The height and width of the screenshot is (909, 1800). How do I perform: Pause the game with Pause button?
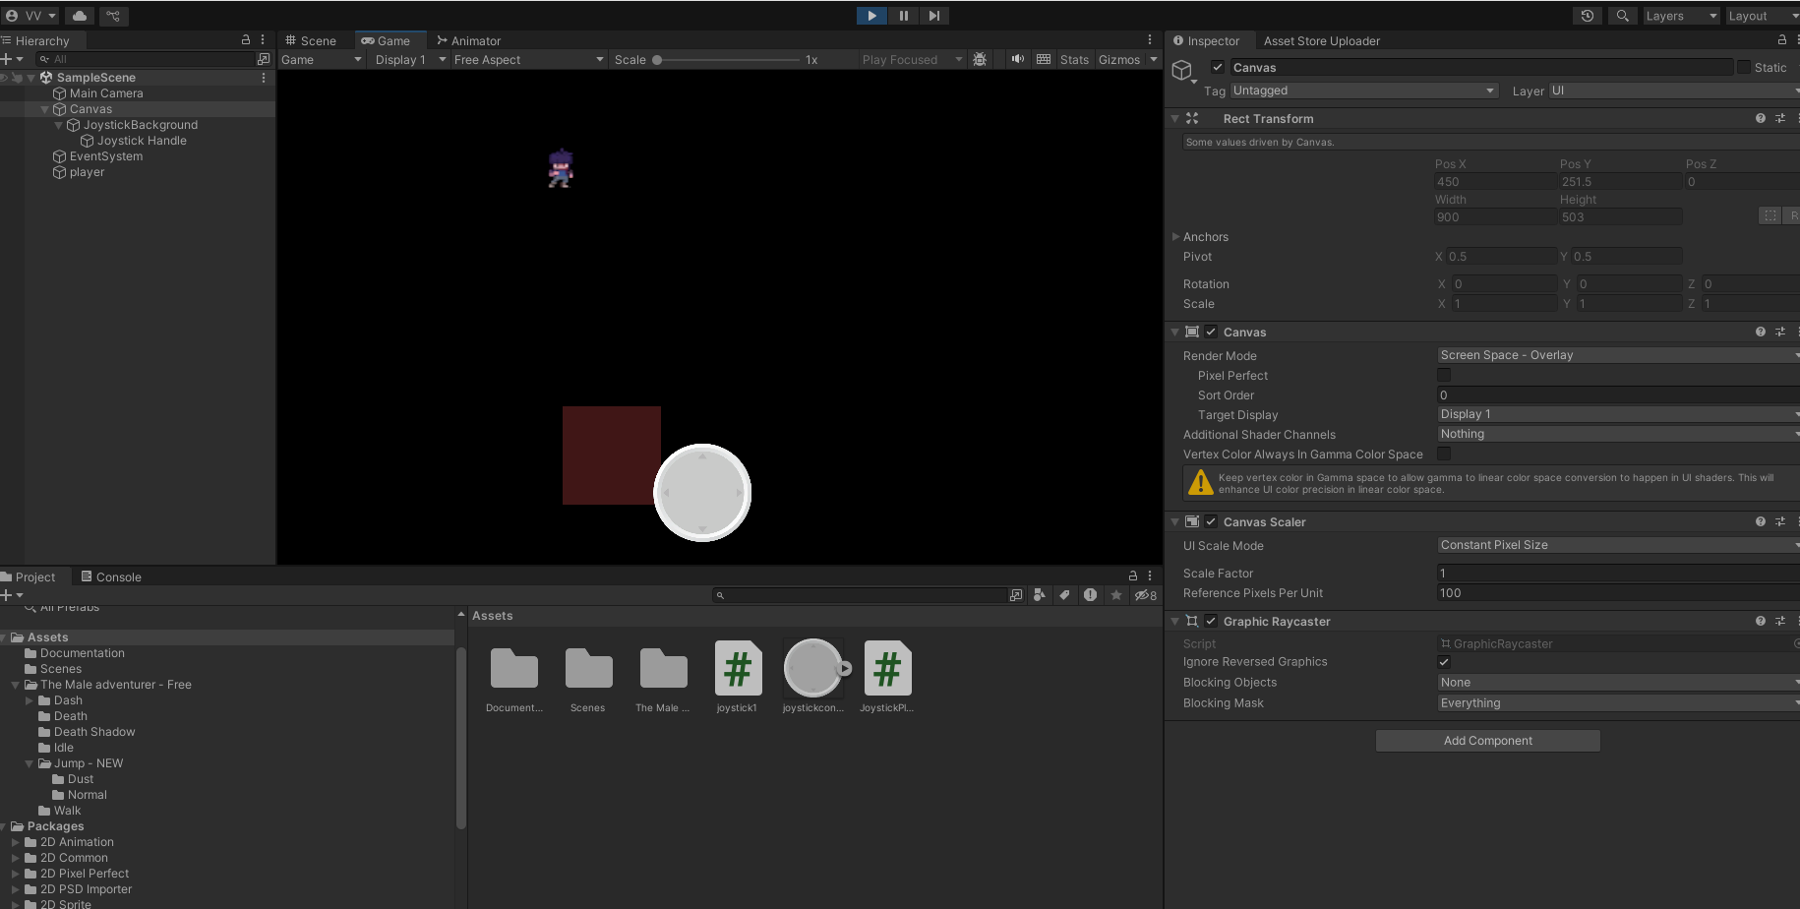(x=903, y=16)
